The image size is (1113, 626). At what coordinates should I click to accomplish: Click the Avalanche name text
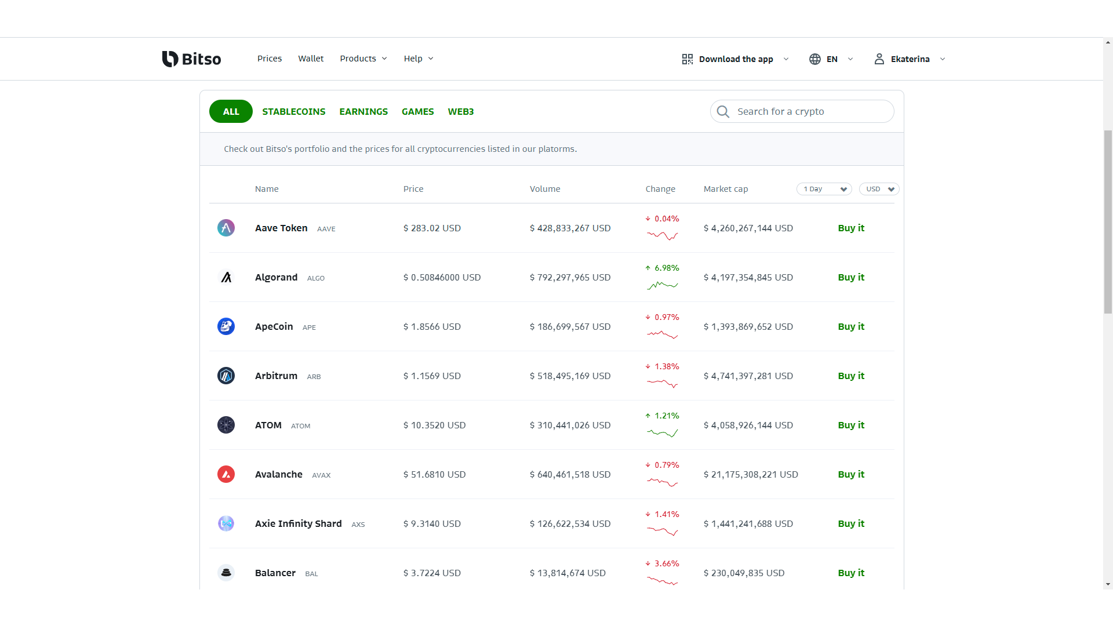point(279,474)
